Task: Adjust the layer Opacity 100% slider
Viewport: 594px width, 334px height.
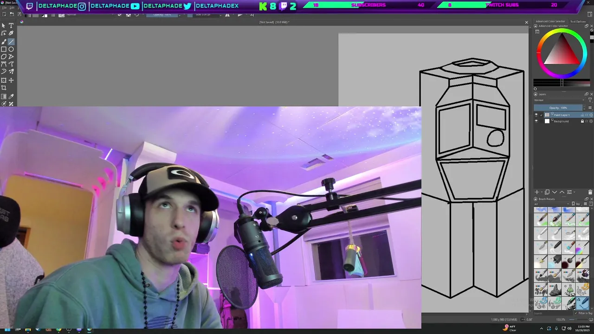Action: pos(557,108)
